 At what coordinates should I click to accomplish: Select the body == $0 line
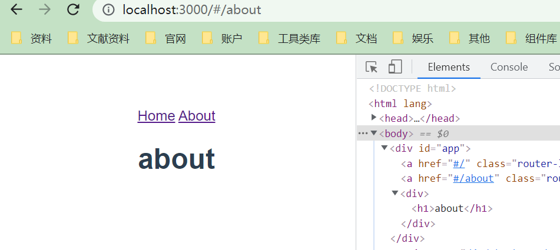click(x=459, y=134)
